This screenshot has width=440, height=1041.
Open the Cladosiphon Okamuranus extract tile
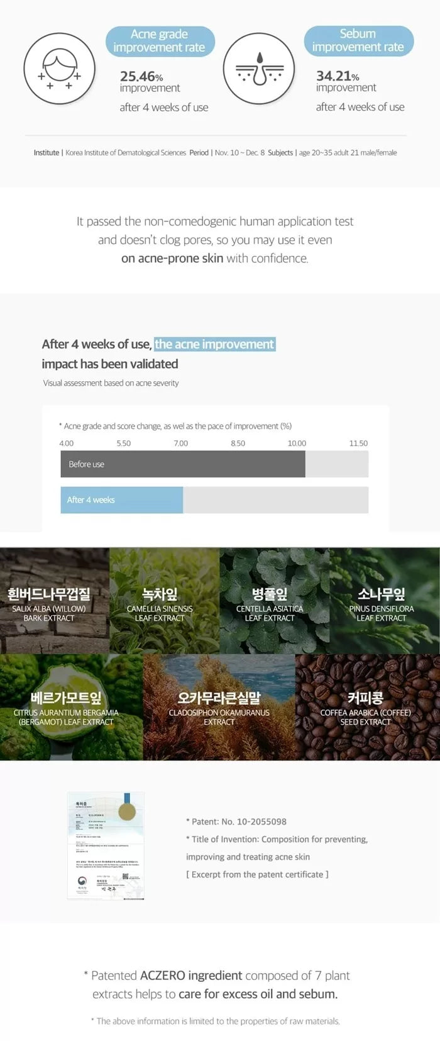(219, 707)
